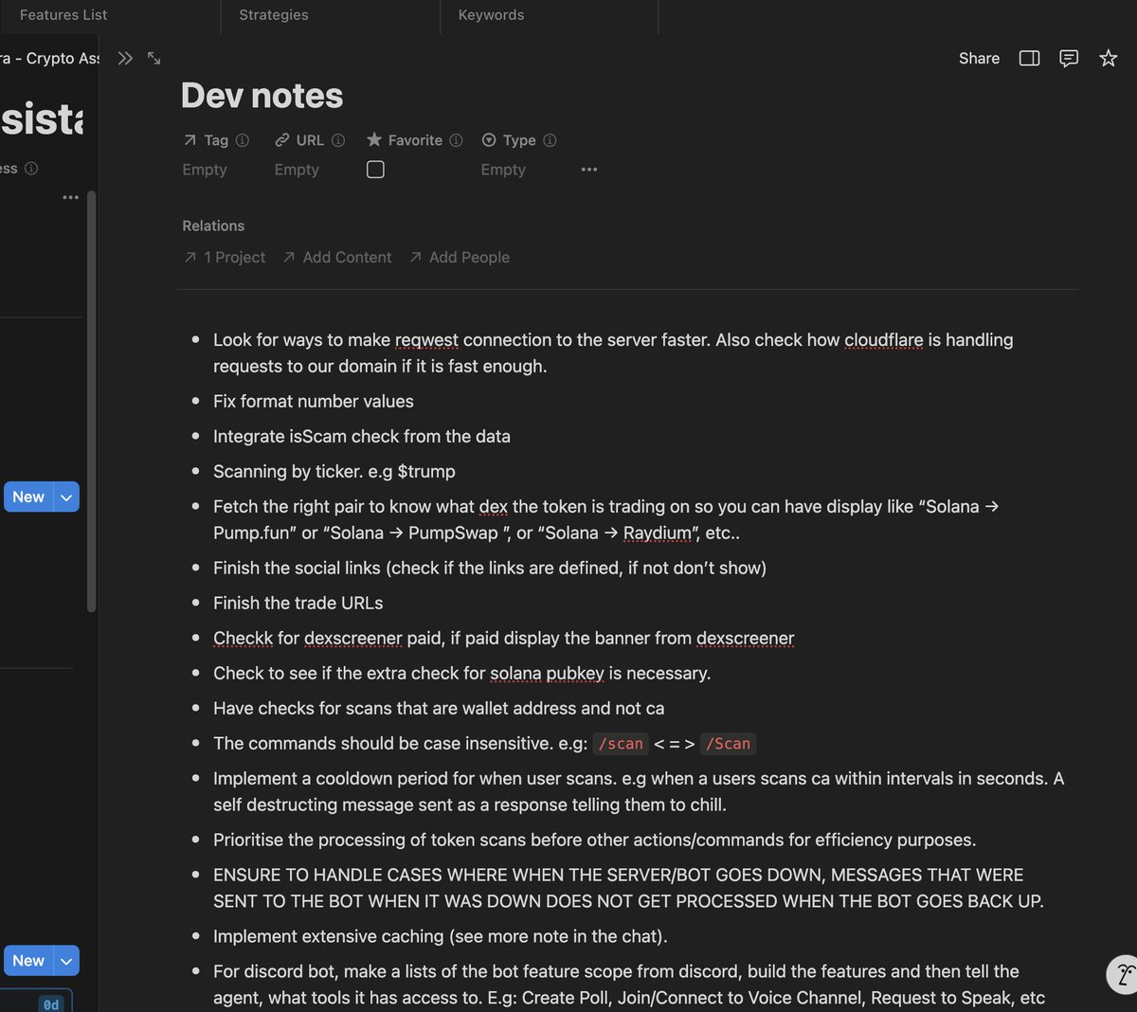Click the Tag relation arrow icon
The width and height of the screenshot is (1137, 1012).
190,140
